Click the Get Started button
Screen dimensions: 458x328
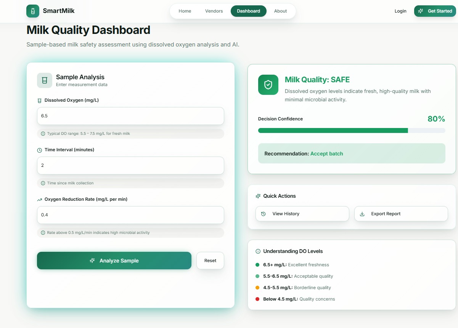pyautogui.click(x=435, y=11)
